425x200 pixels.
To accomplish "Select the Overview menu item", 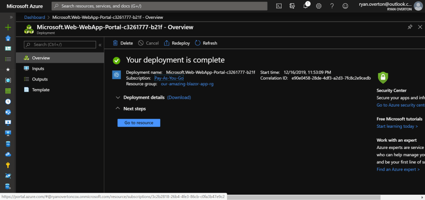I will tap(60, 58).
